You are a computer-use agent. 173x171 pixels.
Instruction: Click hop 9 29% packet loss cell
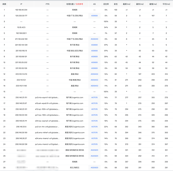pyautogui.click(x=106, y=57)
